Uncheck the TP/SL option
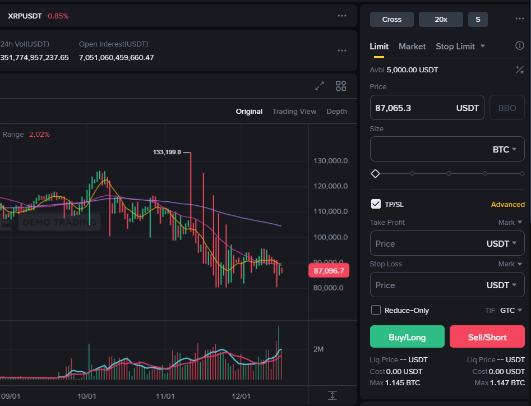 coord(375,204)
